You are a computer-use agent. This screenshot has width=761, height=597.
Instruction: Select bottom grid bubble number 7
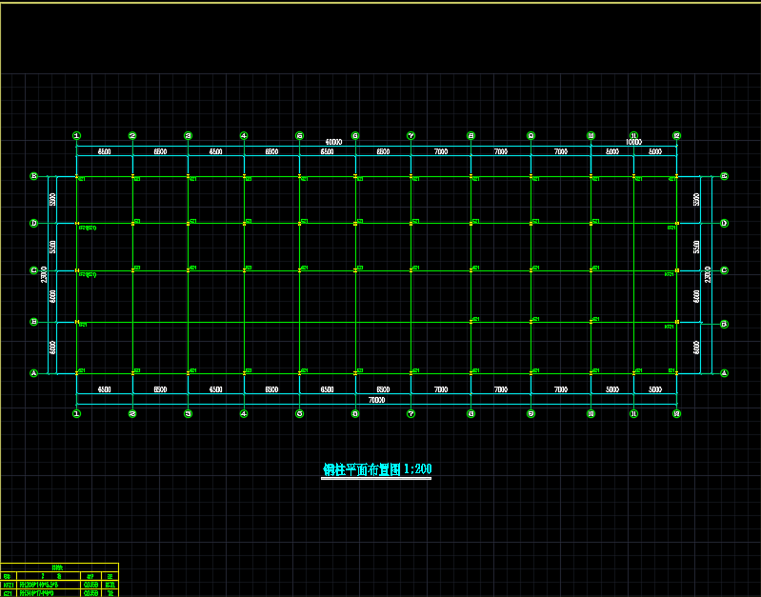click(411, 413)
